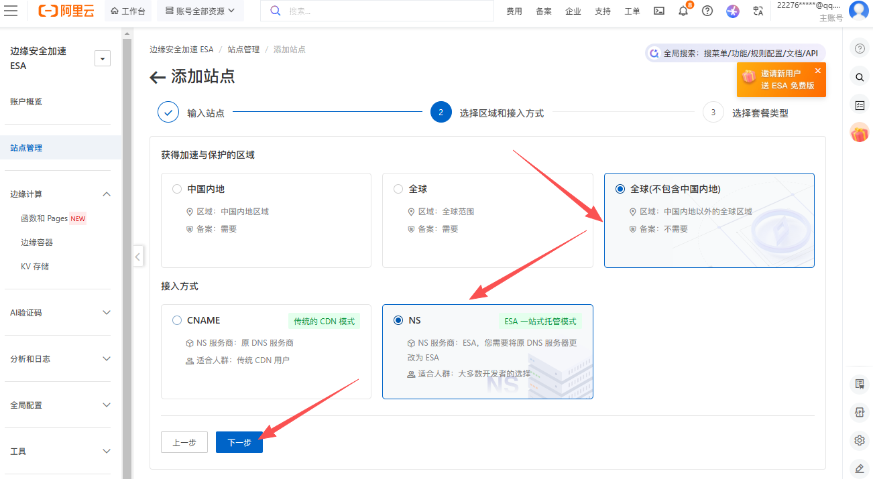
Task: Open the 费用 top menu
Action: pyautogui.click(x=514, y=11)
